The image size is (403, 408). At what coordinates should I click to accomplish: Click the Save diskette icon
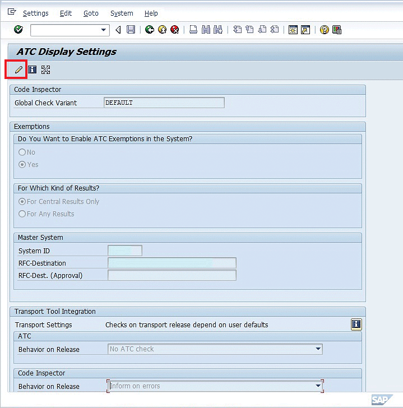tap(131, 30)
